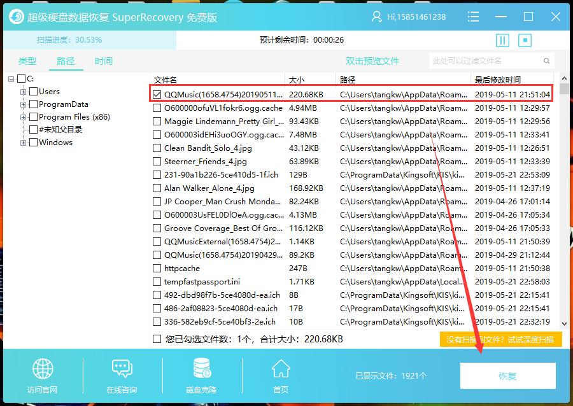
Task: Check the httpcache file checkbox
Action: pos(157,269)
